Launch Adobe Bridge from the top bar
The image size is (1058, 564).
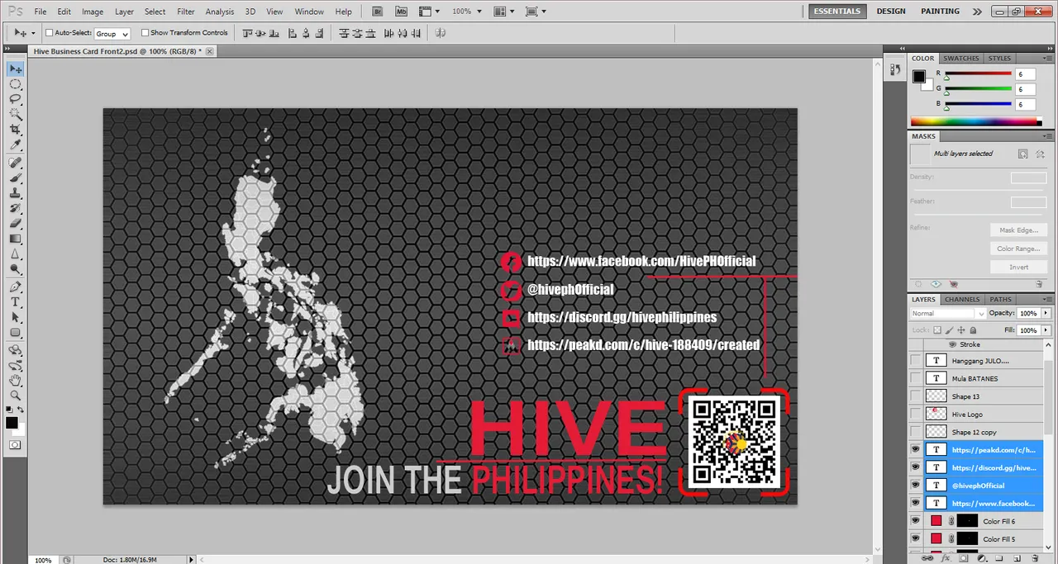tap(378, 12)
